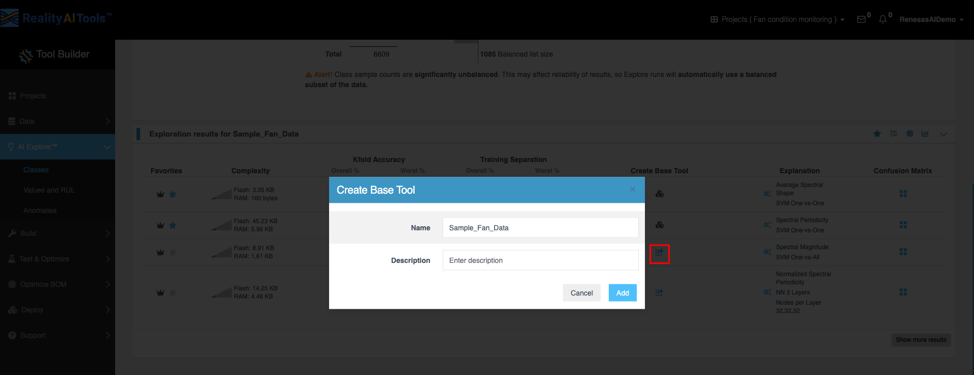Collapse the AI Explore sidebar section
974x375 pixels.
point(58,147)
